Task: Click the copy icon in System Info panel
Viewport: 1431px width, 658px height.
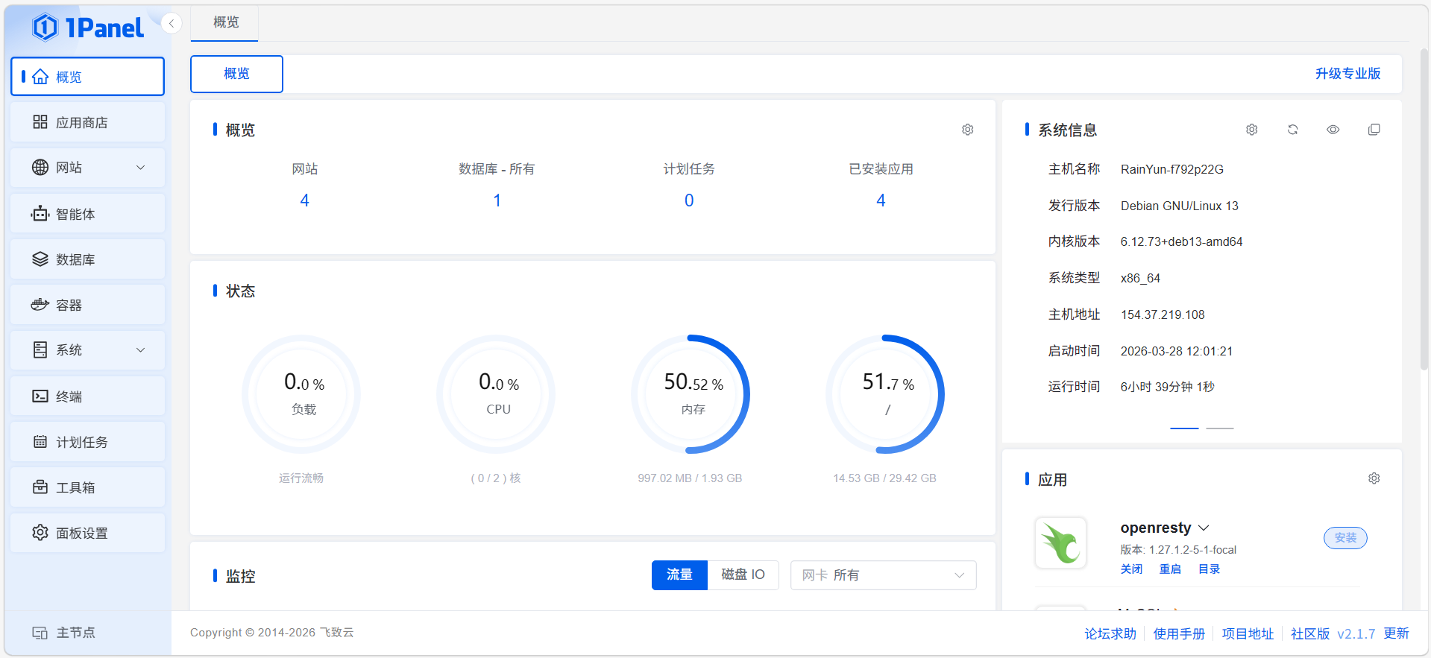Action: tap(1374, 130)
